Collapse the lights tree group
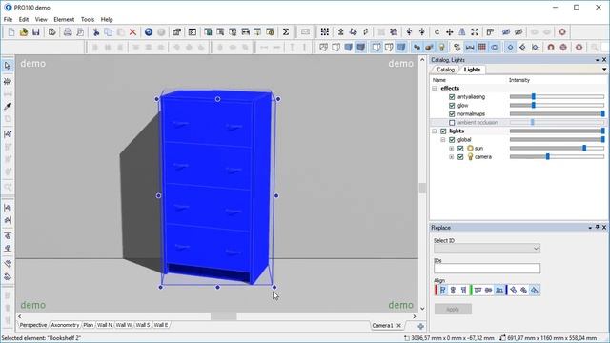This screenshot has height=343, width=610. click(x=435, y=131)
